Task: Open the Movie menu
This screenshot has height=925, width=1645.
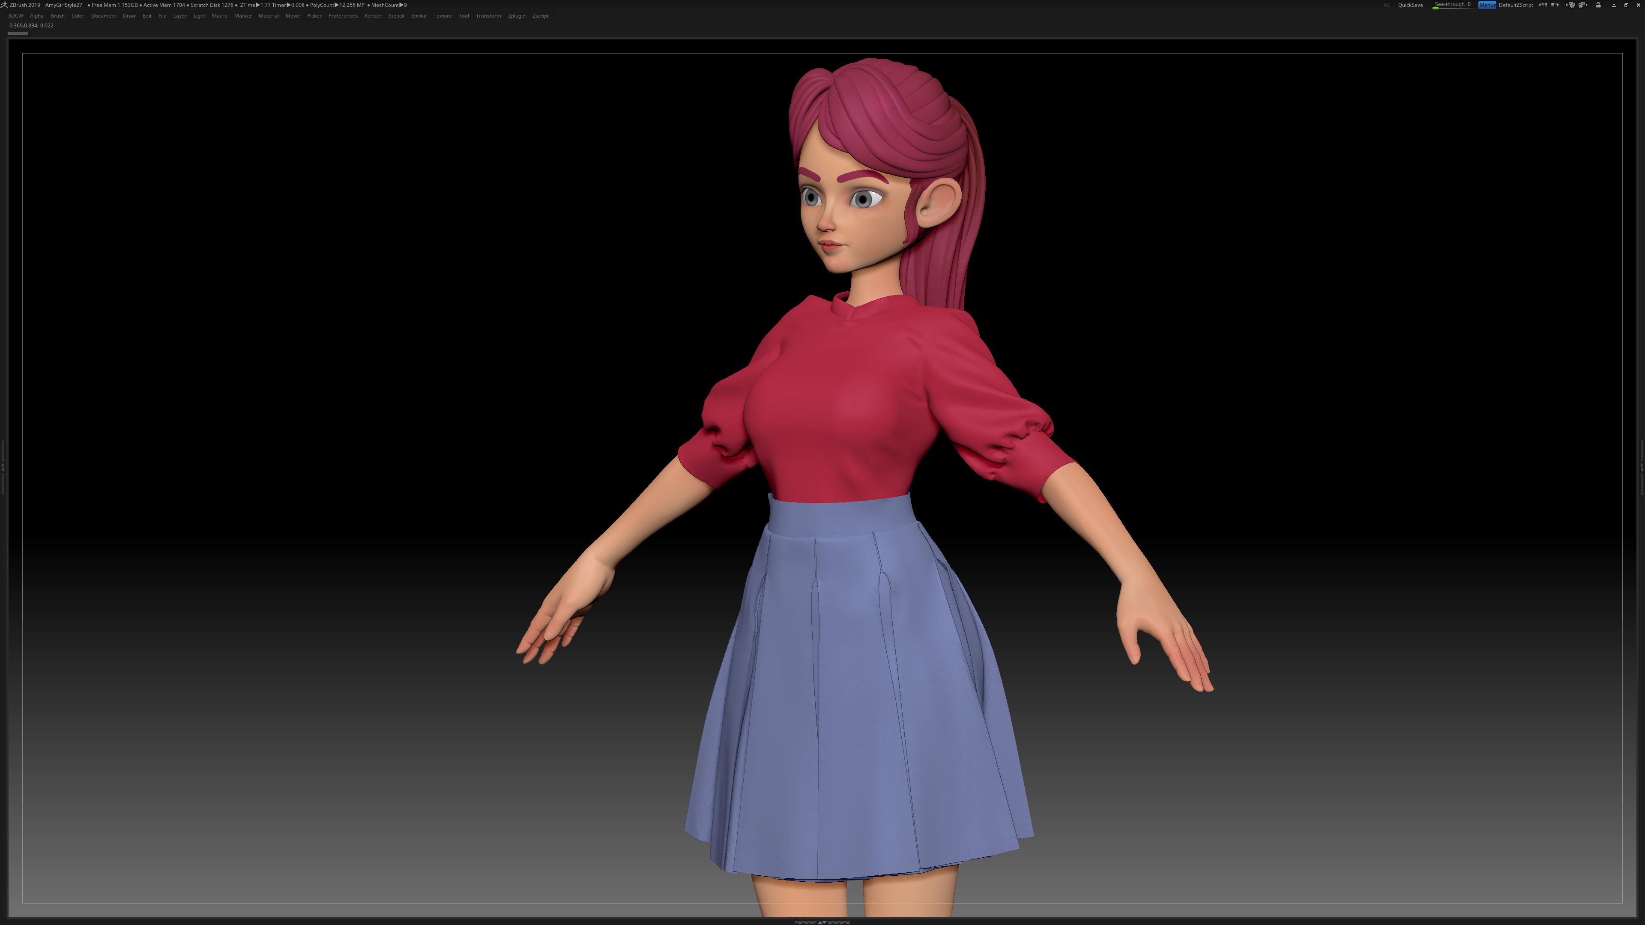Action: [x=293, y=16]
